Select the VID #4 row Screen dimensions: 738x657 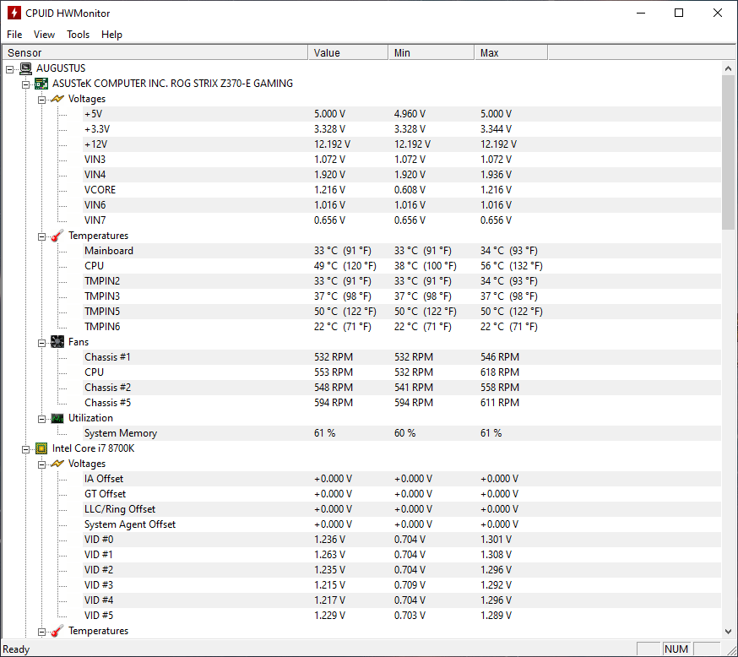pos(402,600)
